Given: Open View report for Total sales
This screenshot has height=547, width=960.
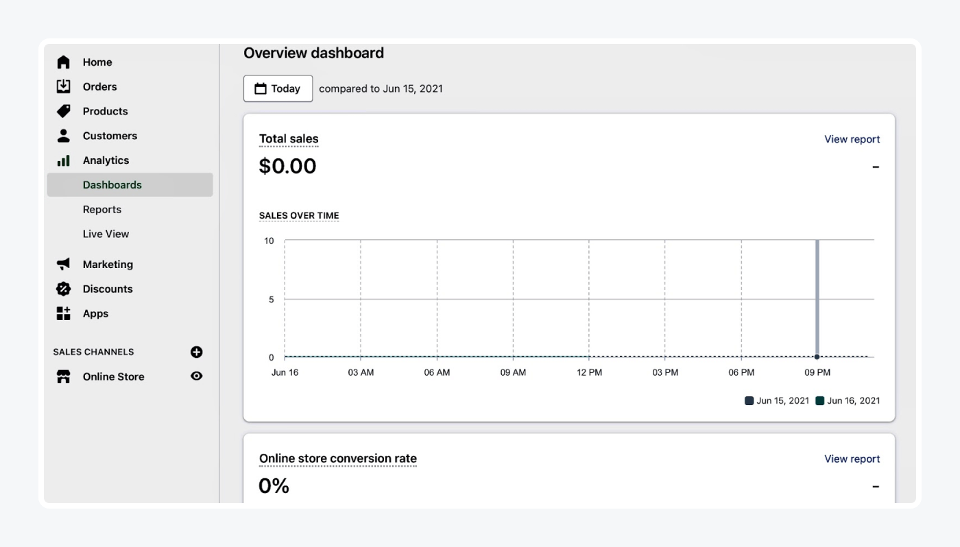Looking at the screenshot, I should pos(852,138).
